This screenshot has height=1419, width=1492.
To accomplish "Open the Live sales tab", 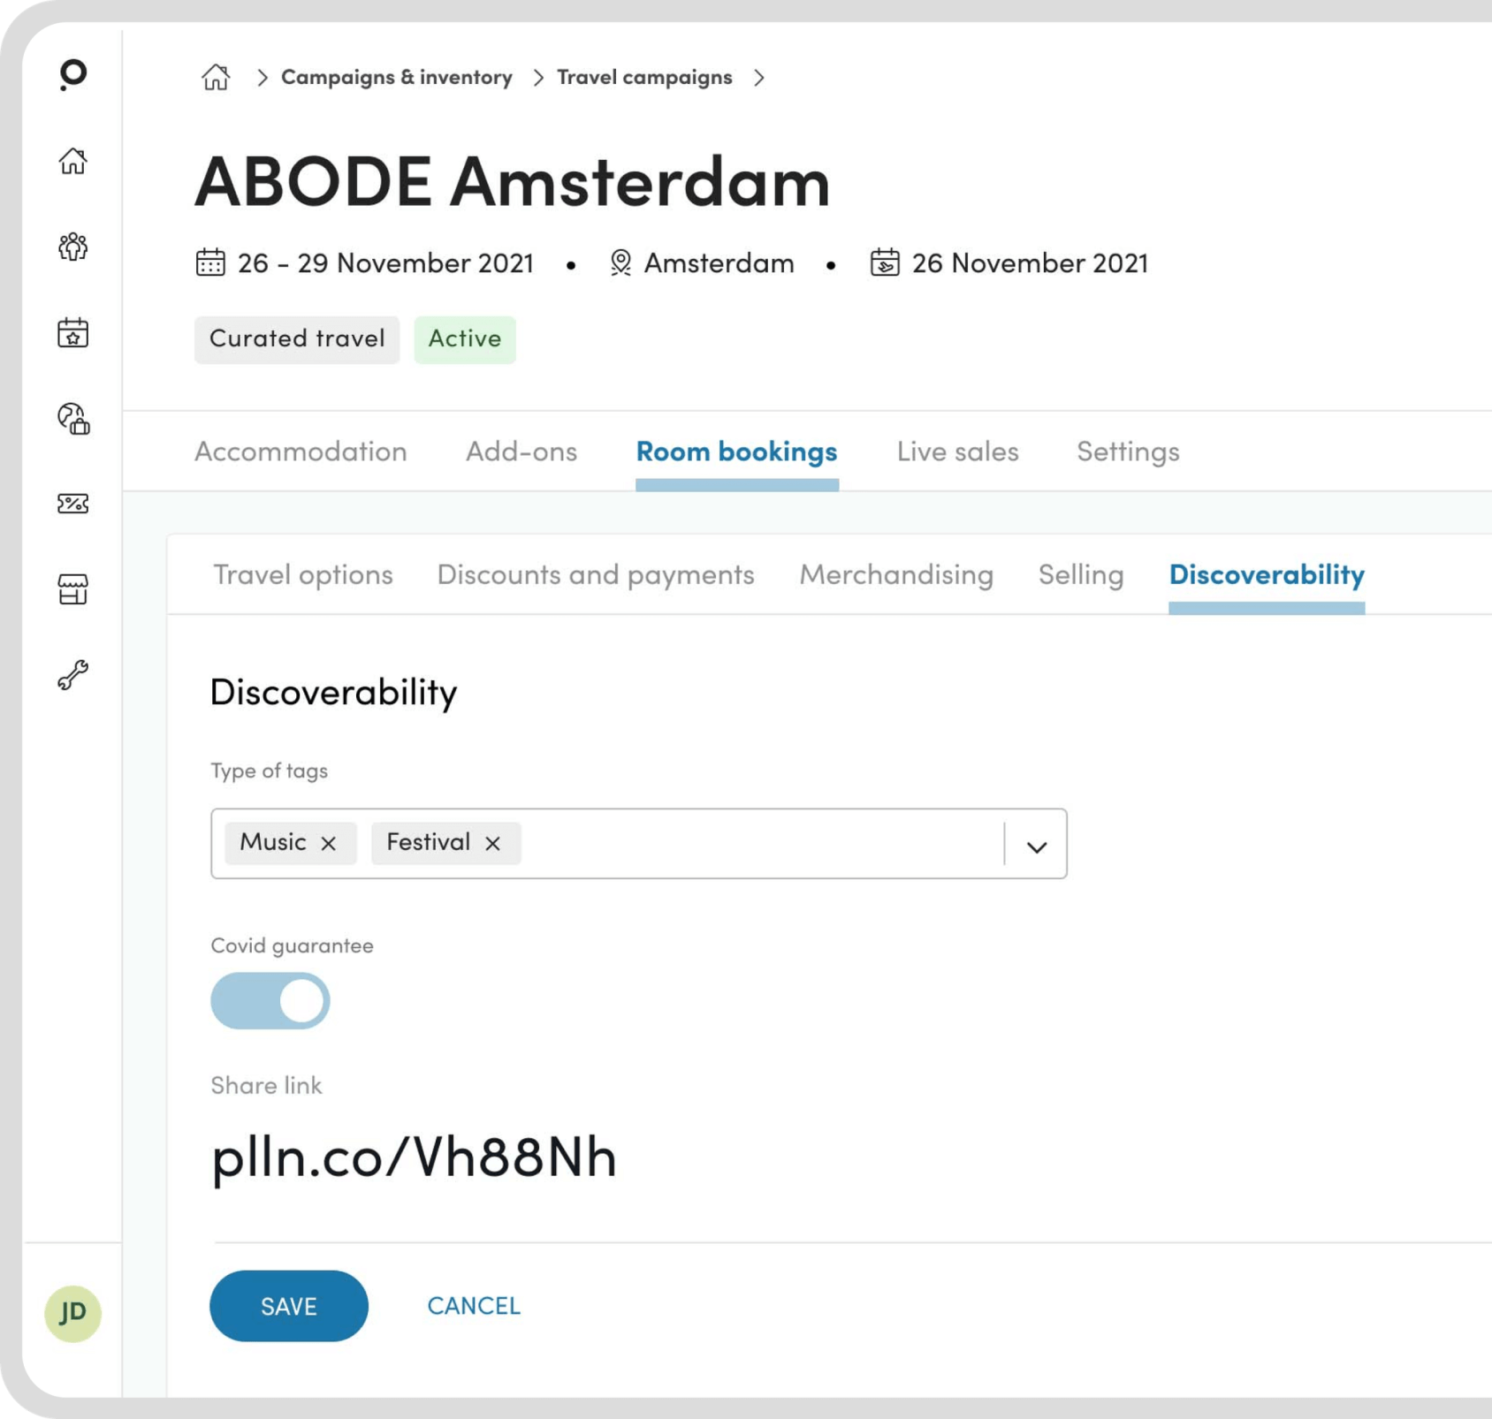I will click(957, 451).
